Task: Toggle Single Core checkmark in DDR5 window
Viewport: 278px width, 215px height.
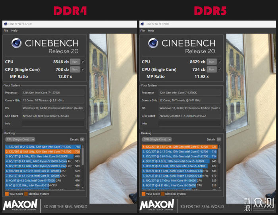Action: pos(220,70)
